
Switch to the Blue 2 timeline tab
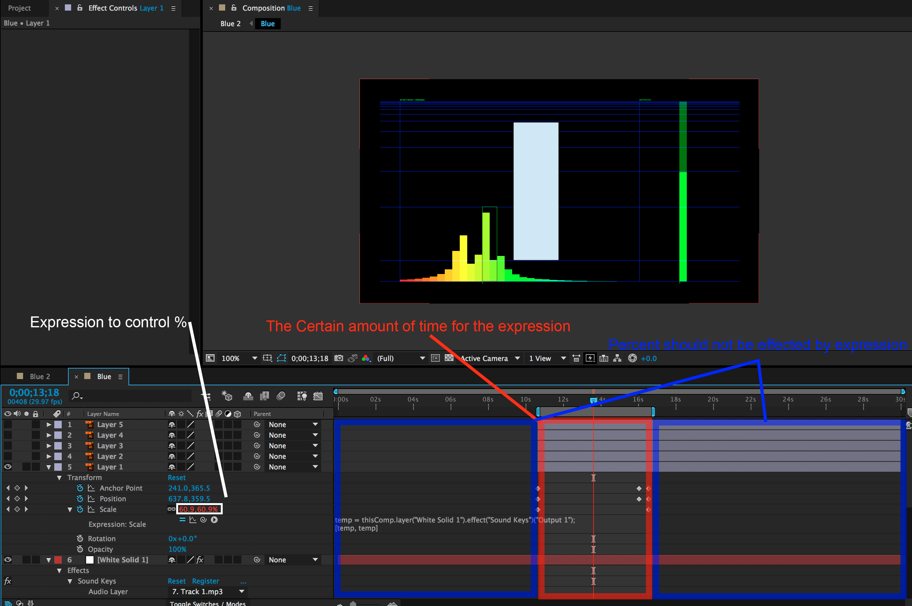[40, 376]
